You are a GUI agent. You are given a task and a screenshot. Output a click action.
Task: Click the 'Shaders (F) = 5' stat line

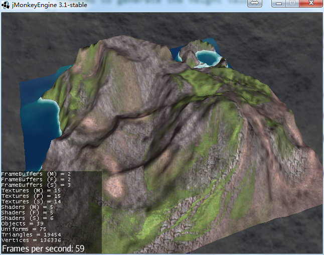27,213
